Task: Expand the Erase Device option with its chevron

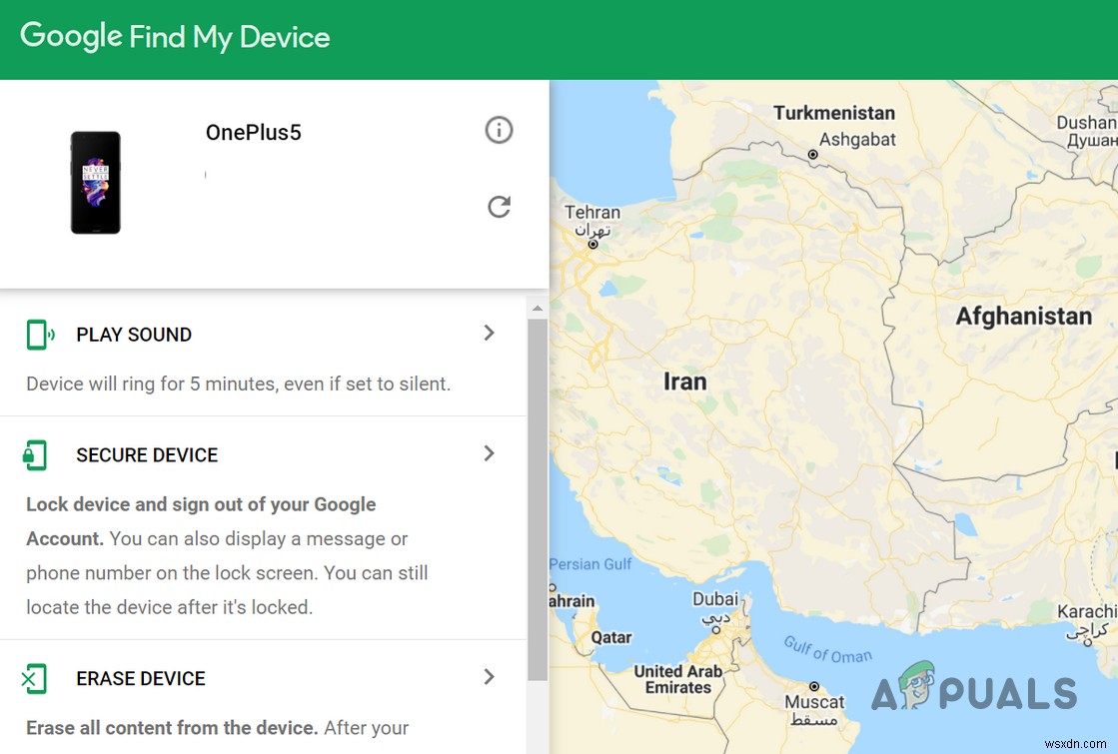Action: (x=490, y=677)
